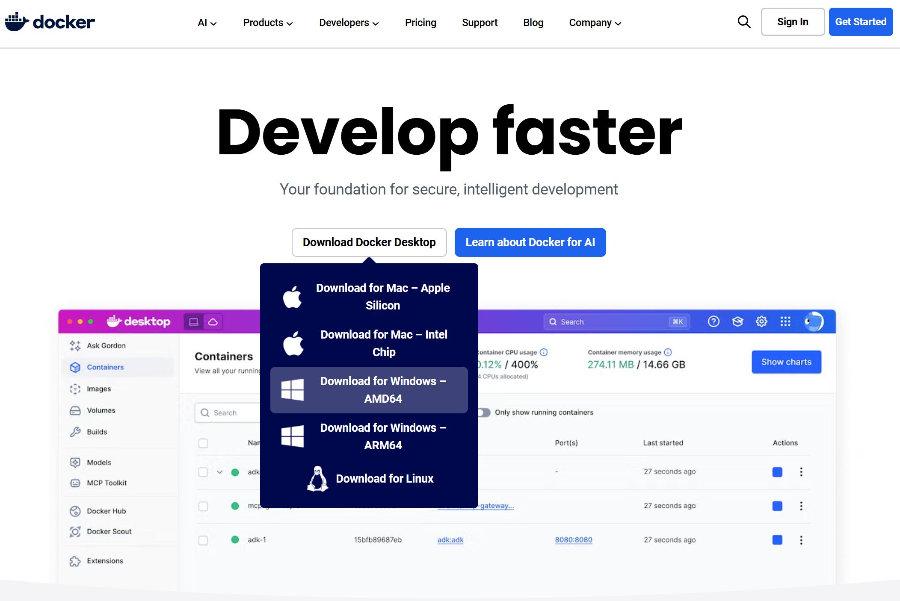Click the help question mark icon in Desktop toolbar
The width and height of the screenshot is (900, 601).
point(713,321)
